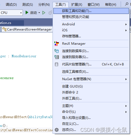The height and width of the screenshot is (135, 131).
Task: Open the 测试(S) menu
Action: pyautogui.click(x=28, y=4)
